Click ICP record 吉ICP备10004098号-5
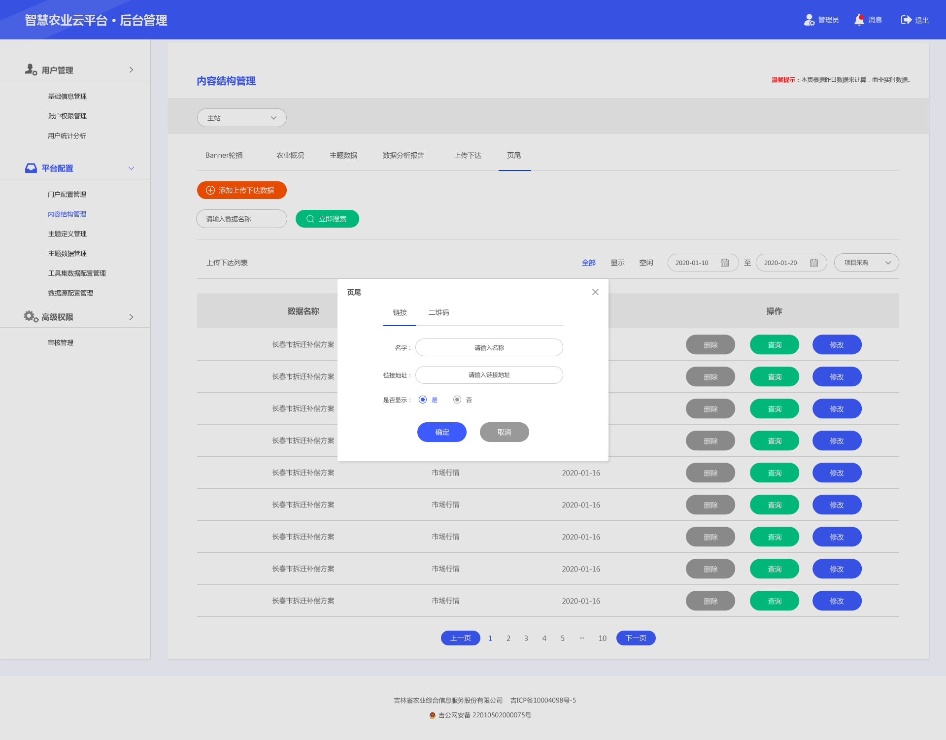The height and width of the screenshot is (740, 946). pyautogui.click(x=543, y=700)
